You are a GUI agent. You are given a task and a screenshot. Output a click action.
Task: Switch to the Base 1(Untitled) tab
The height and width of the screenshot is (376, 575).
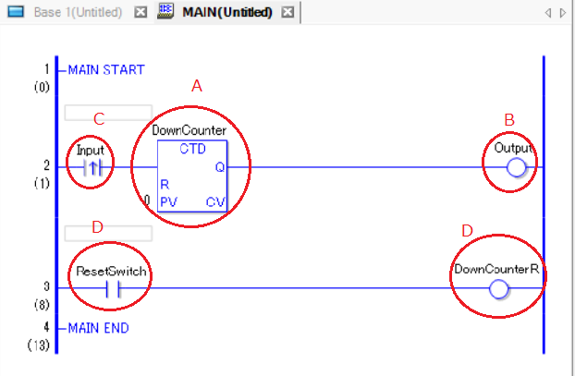78,12
